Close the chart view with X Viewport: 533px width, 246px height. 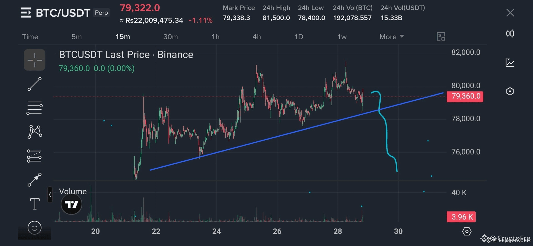[x=510, y=13]
